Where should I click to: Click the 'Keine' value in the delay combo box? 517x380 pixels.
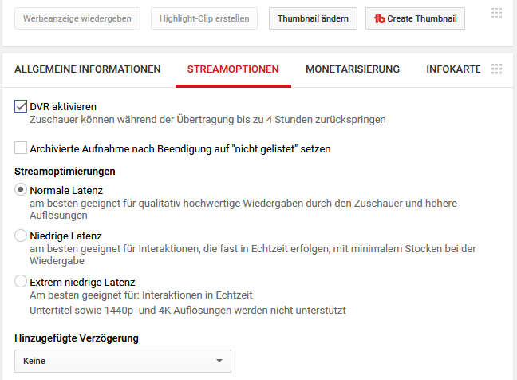[x=35, y=361]
